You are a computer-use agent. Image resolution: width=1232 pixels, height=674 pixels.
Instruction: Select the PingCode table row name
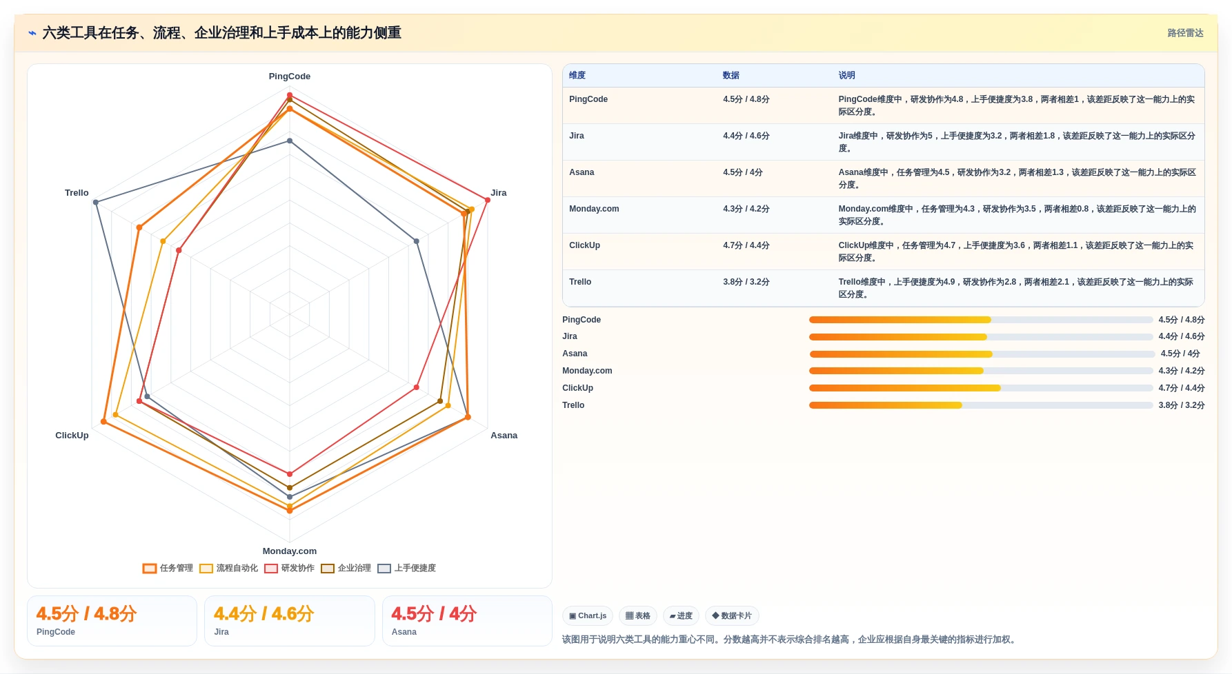588,99
